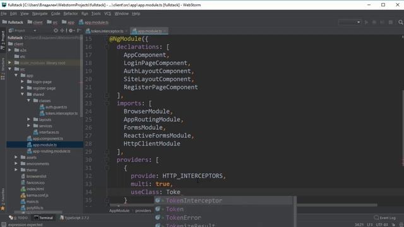
Task: Expand the e2e folder in project tree
Action: tap(10, 50)
